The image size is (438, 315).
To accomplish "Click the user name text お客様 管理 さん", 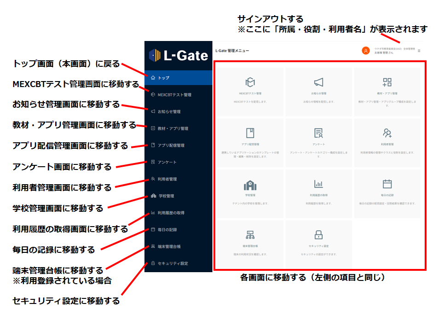I will [x=384, y=52].
